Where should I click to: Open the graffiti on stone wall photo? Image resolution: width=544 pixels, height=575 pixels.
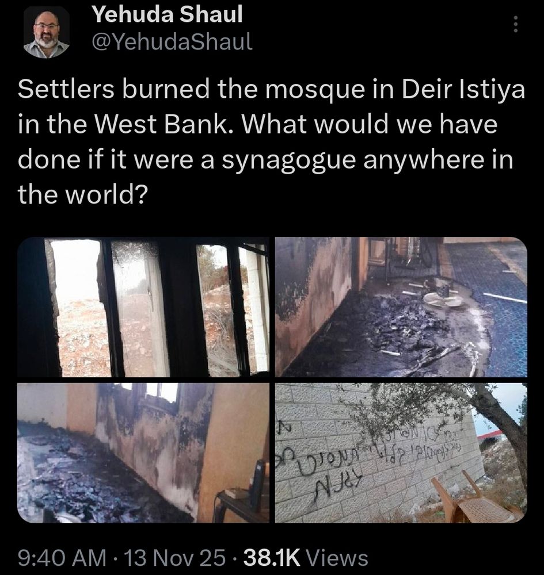point(401,453)
